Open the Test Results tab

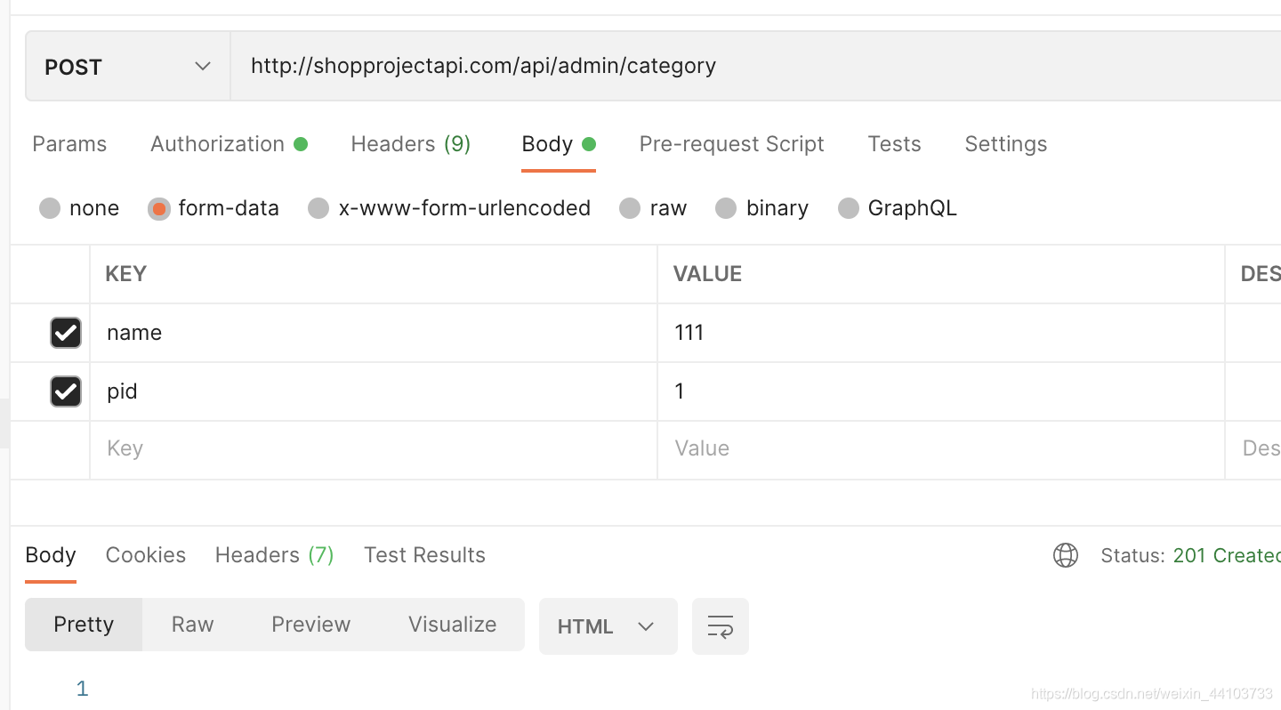tap(424, 555)
